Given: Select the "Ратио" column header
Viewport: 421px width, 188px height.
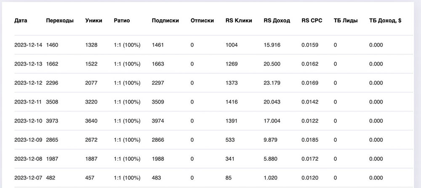Looking at the screenshot, I should [x=122, y=21].
